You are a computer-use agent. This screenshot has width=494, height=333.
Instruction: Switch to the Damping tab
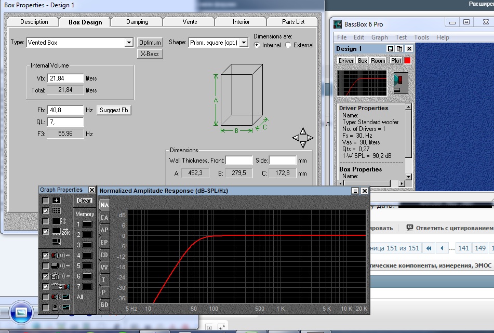(137, 22)
